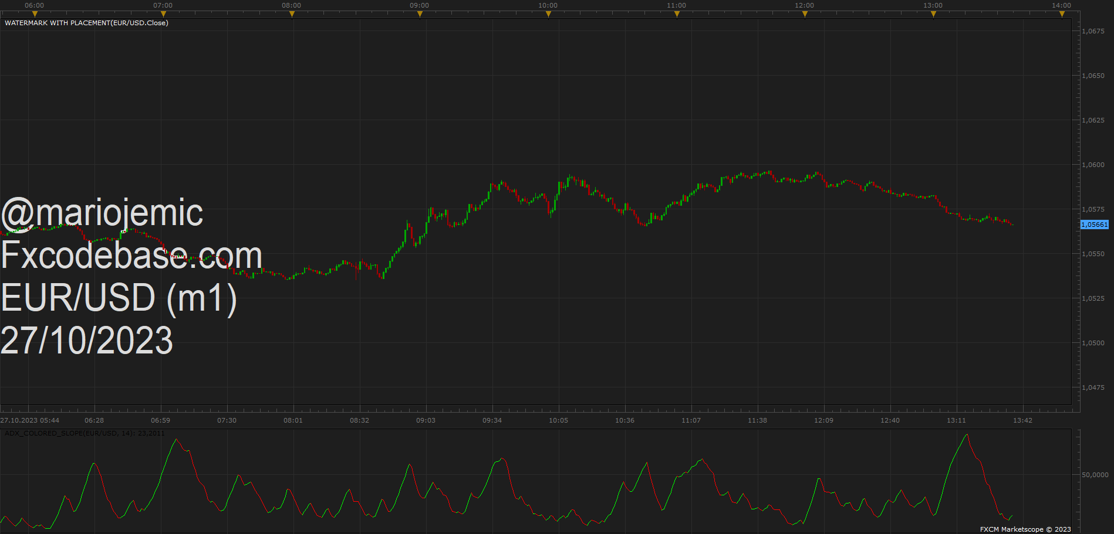The width and height of the screenshot is (1114, 534).
Task: Click the 13:11 time axis label
Action: click(x=956, y=420)
